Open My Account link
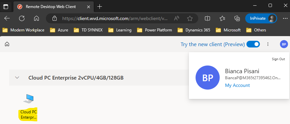290x124 pixels. point(237,85)
